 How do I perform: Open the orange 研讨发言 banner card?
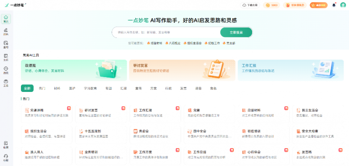(182, 70)
